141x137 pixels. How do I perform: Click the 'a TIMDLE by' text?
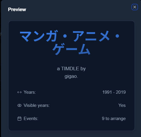(71, 68)
